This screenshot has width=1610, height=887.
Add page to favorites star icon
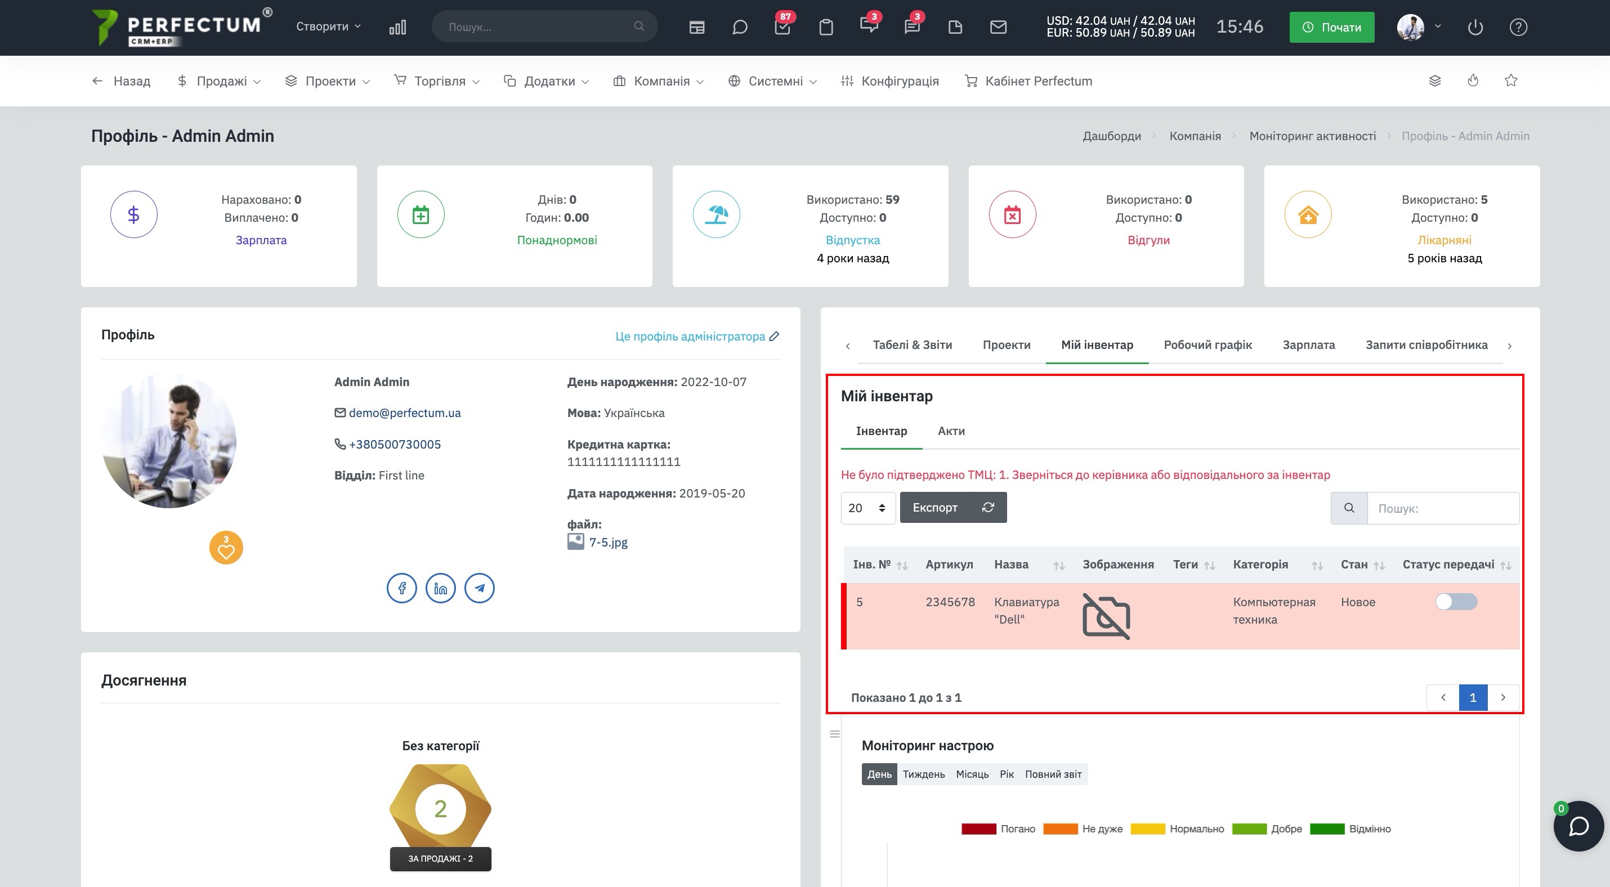tap(1510, 80)
